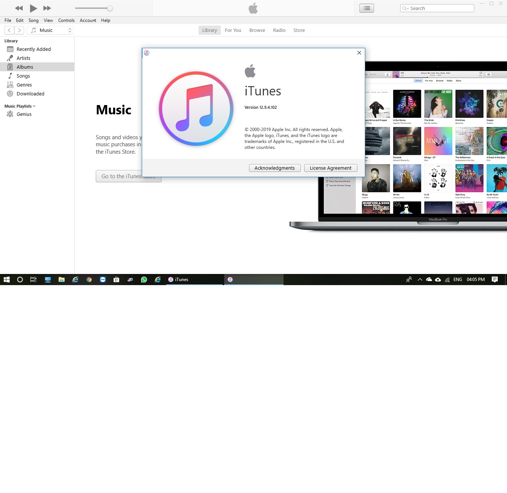Select the Songs note icon
Screen dimensions: 507x493
tap(10, 76)
